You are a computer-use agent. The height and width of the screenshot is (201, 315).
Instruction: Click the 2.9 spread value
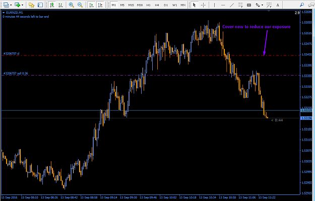[x=297, y=13]
